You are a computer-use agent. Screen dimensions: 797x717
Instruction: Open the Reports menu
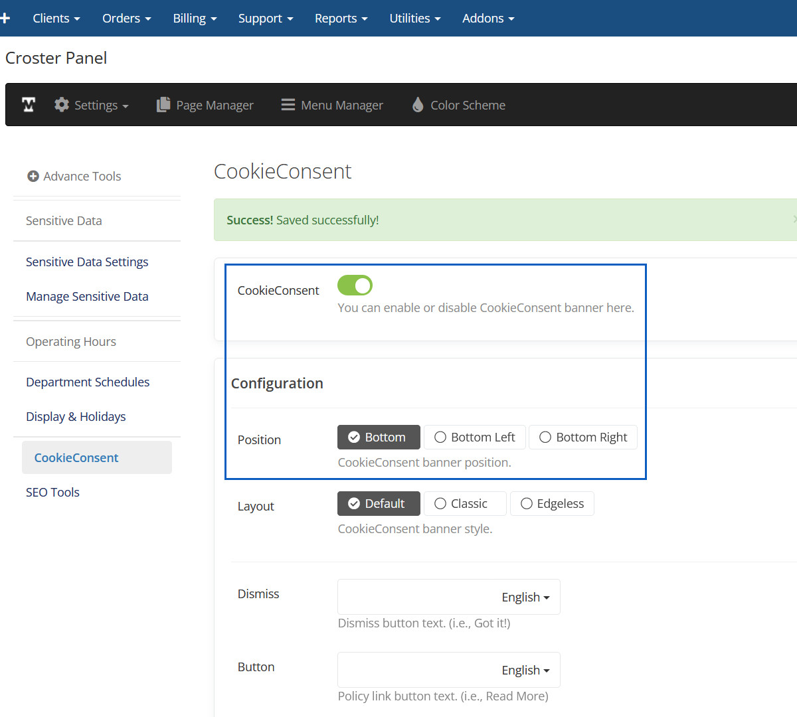tap(341, 19)
